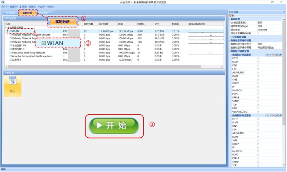This screenshot has width=287, height=172.
Task: Collapse the 基本设置 section
Action: point(229,19)
